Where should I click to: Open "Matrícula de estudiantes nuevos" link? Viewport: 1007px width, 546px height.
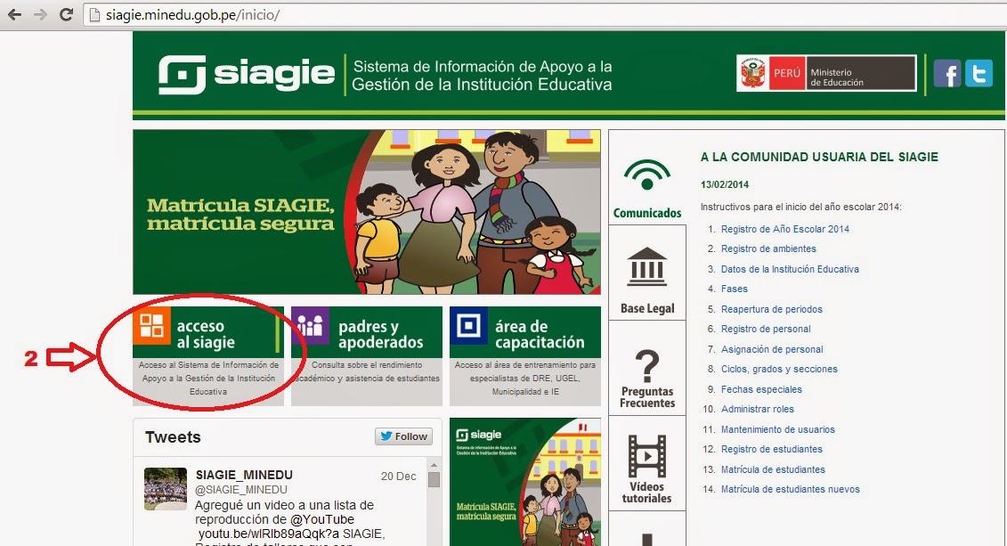(x=789, y=489)
